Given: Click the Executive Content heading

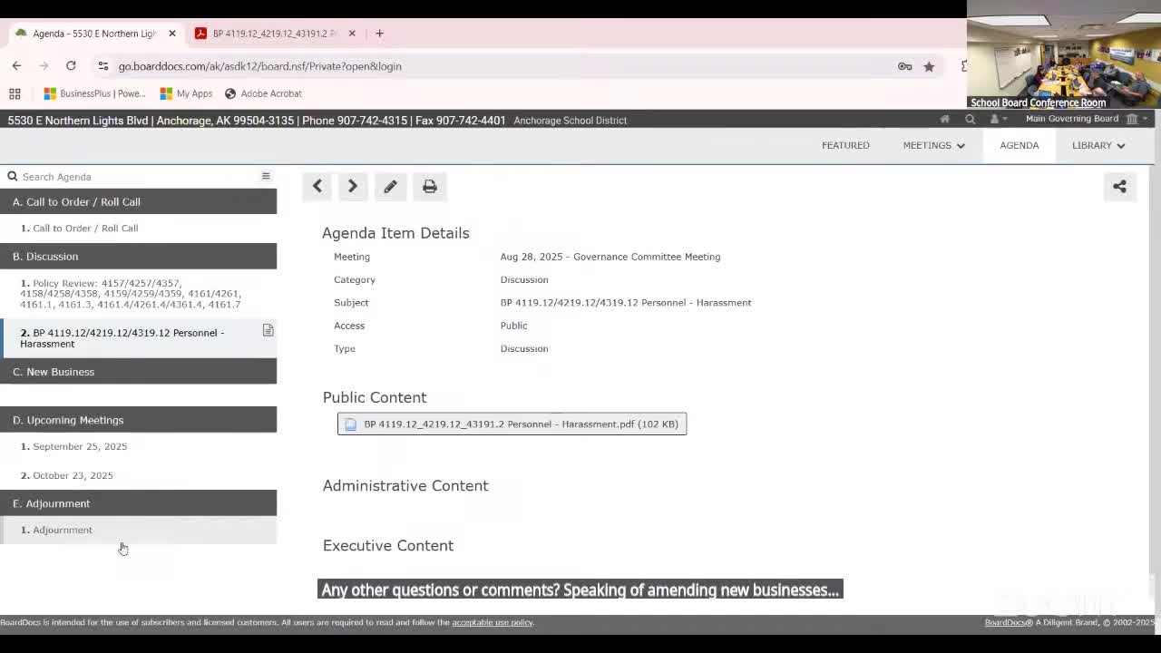Looking at the screenshot, I should pyautogui.click(x=388, y=545).
